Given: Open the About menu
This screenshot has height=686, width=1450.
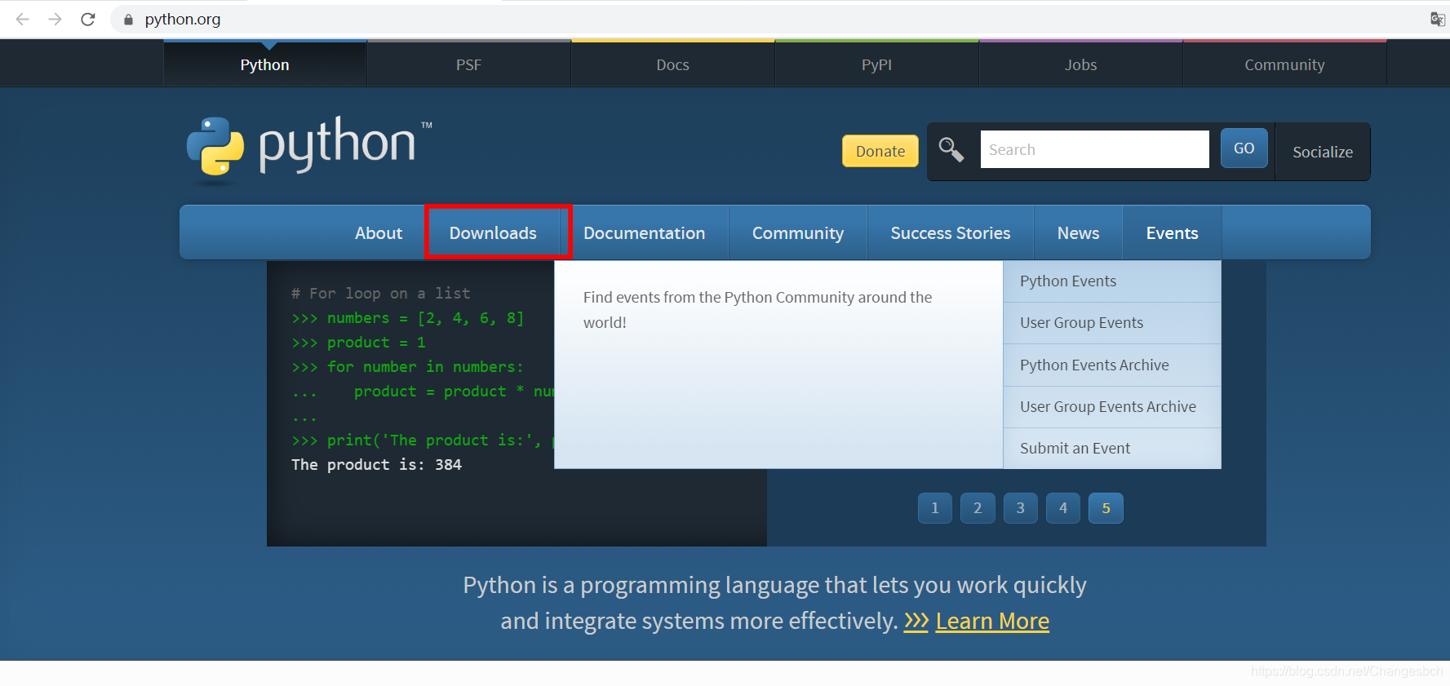Looking at the screenshot, I should click(379, 233).
